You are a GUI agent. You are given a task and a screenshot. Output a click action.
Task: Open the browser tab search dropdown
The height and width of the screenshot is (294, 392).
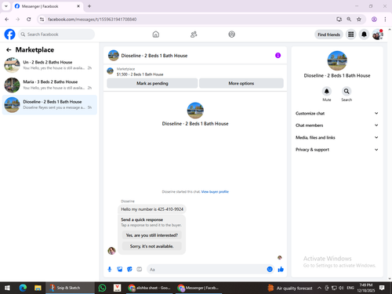(6, 6)
